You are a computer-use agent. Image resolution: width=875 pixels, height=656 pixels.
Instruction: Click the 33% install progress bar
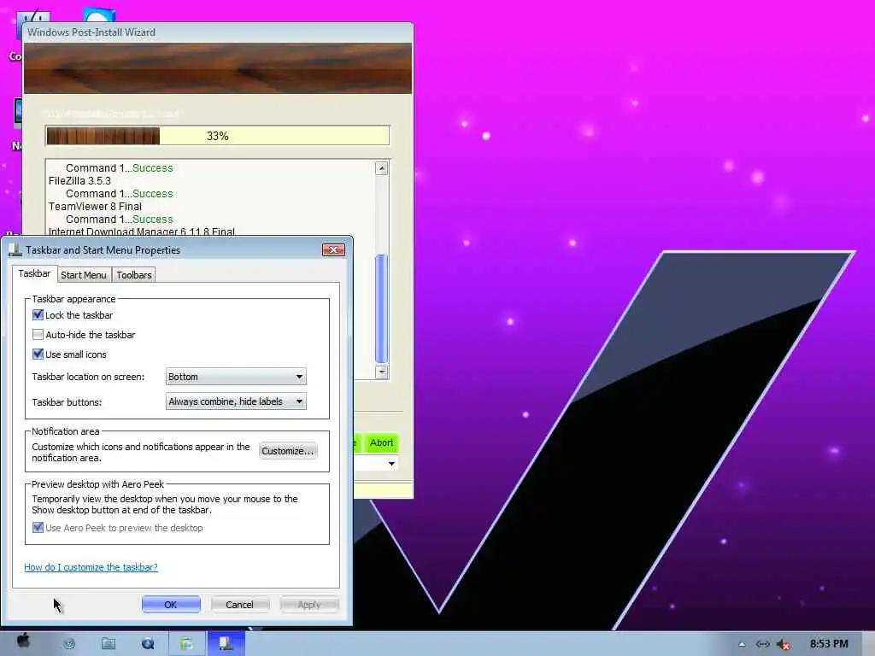click(217, 136)
